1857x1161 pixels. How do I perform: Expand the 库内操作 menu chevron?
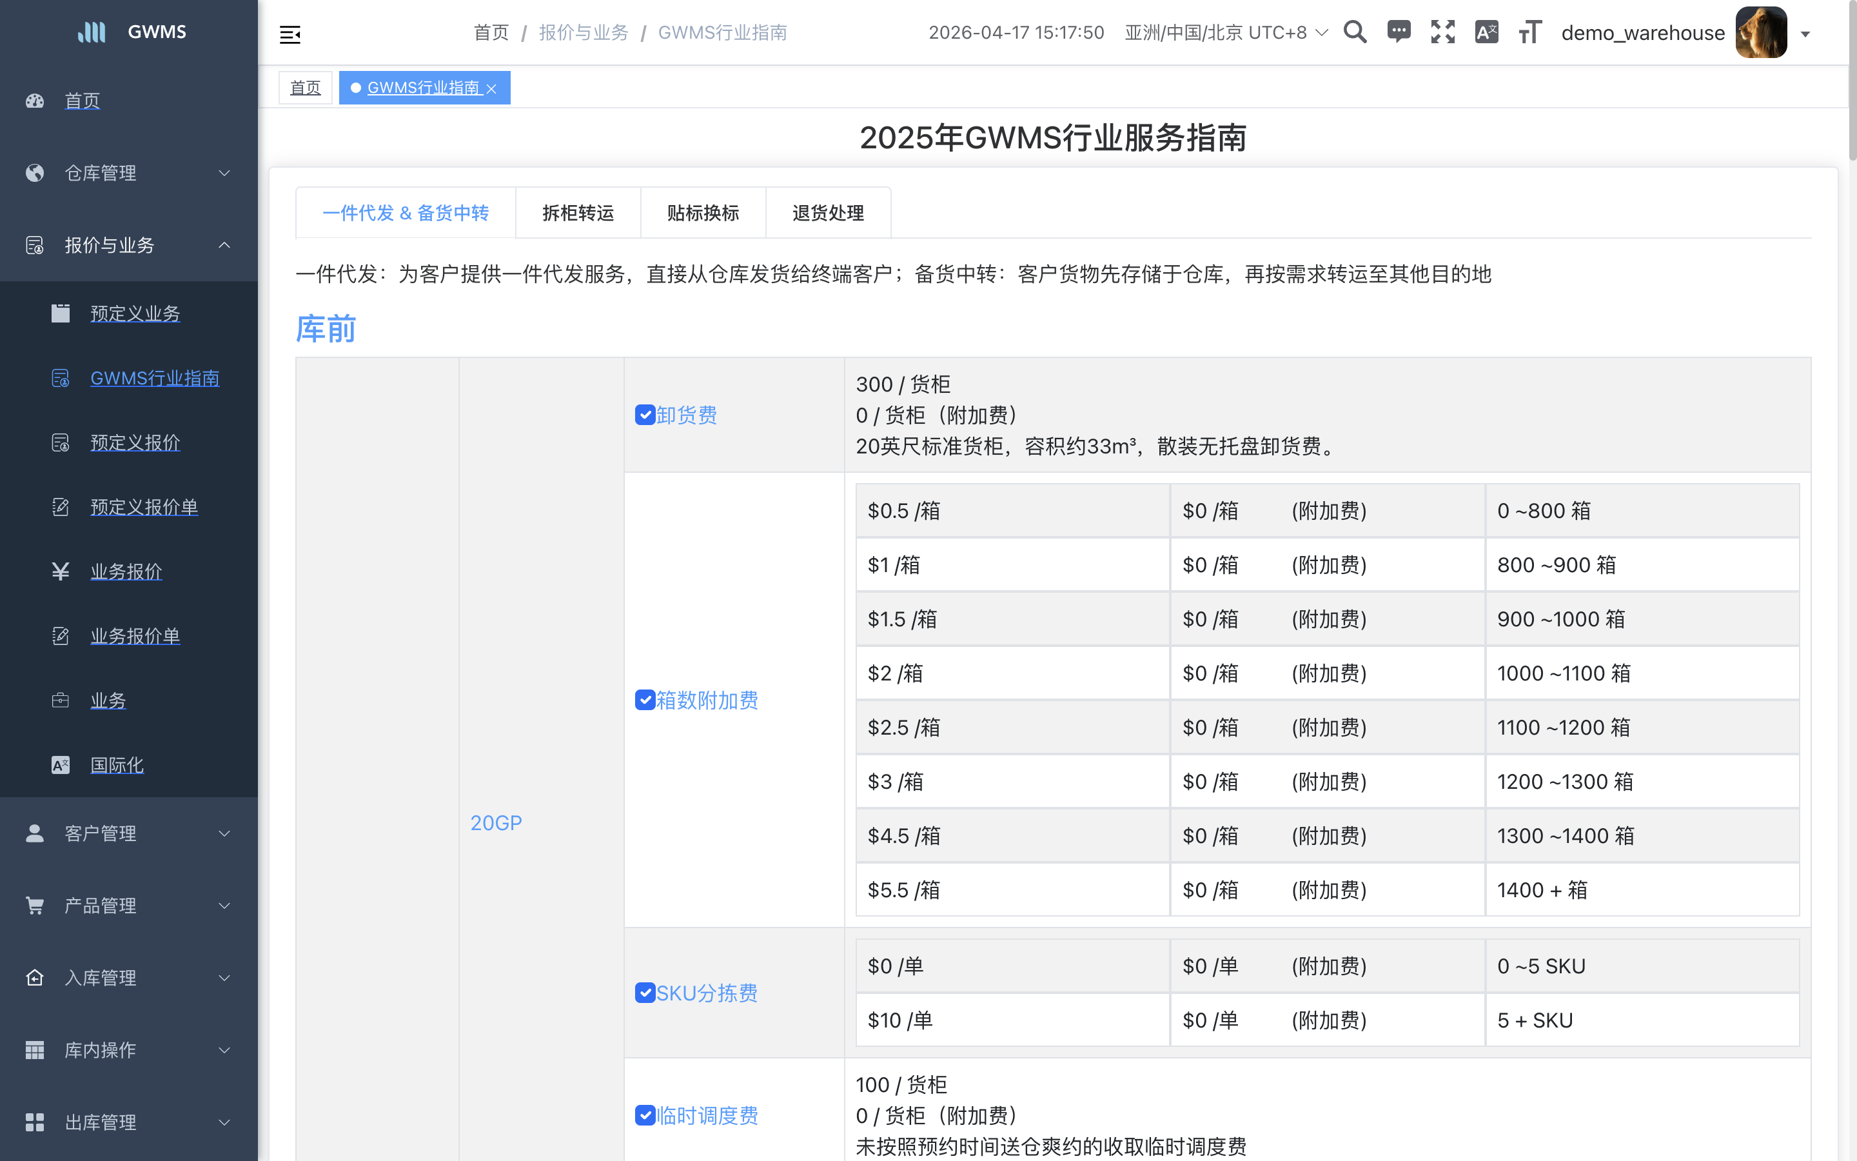coord(224,1049)
